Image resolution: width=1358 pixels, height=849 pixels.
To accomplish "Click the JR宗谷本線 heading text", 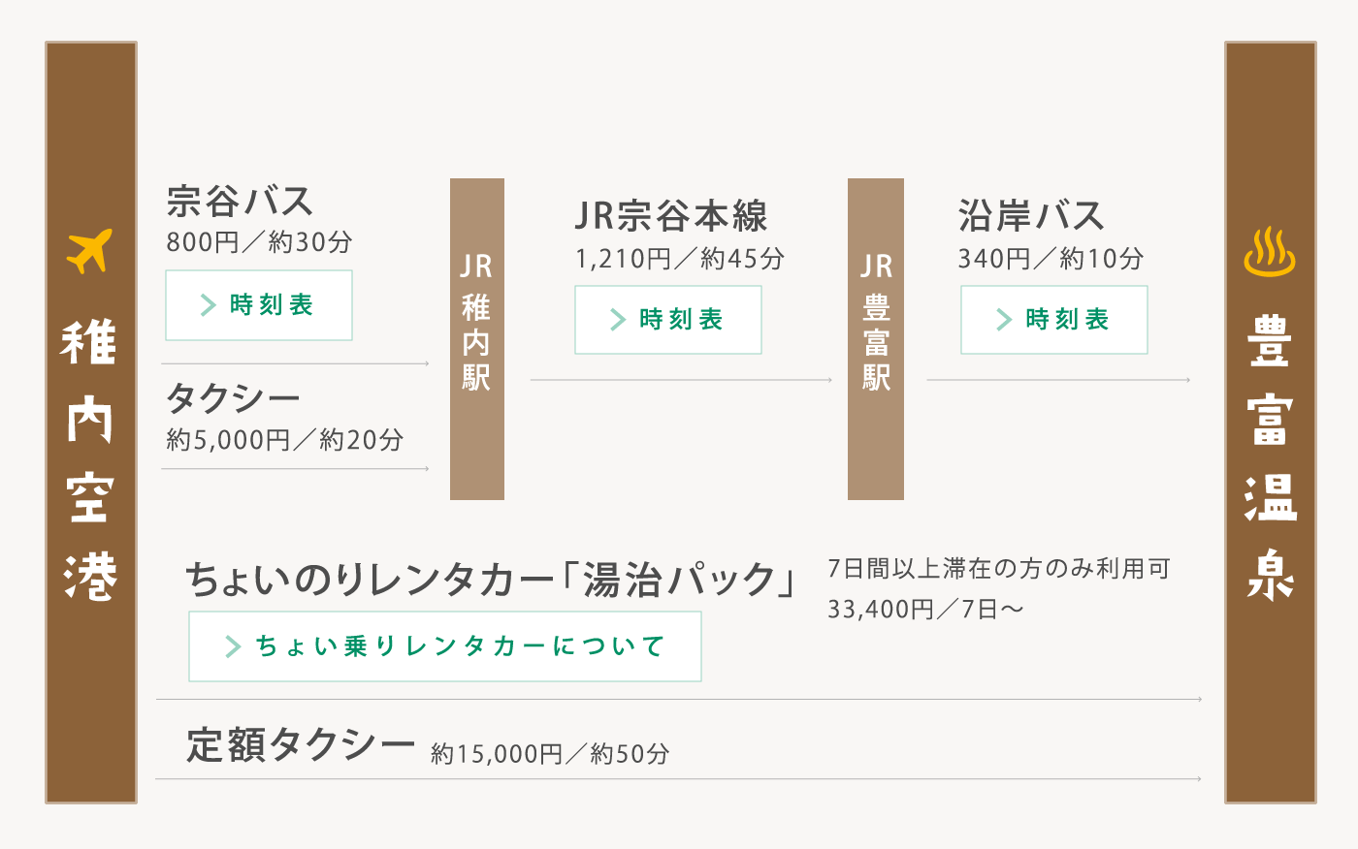I will (x=671, y=216).
